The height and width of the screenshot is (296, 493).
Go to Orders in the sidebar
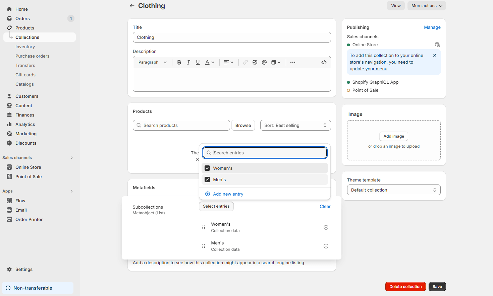pos(22,18)
